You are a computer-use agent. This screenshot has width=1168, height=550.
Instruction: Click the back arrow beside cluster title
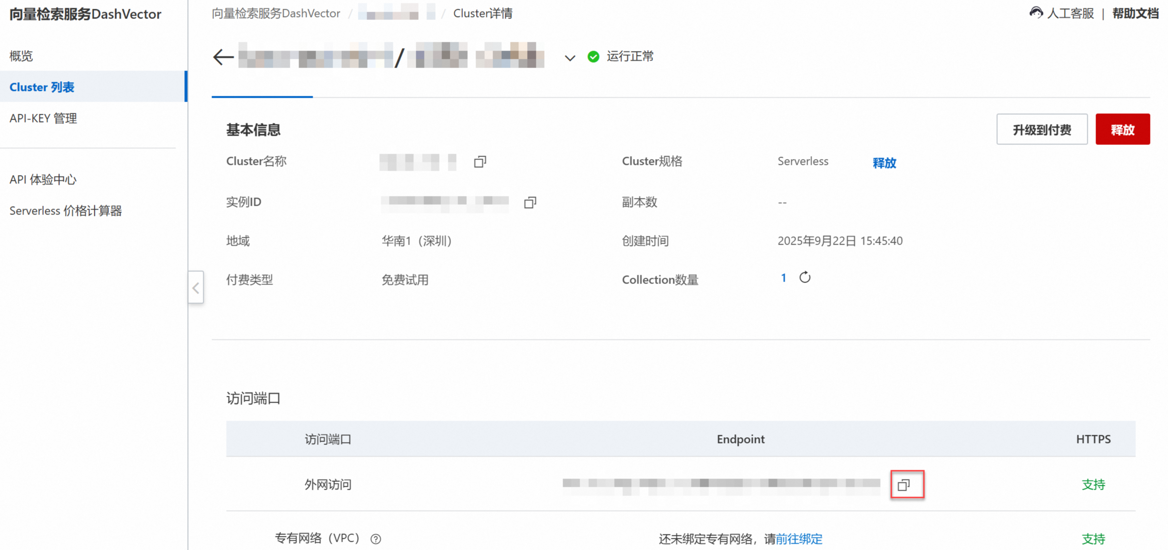point(223,57)
